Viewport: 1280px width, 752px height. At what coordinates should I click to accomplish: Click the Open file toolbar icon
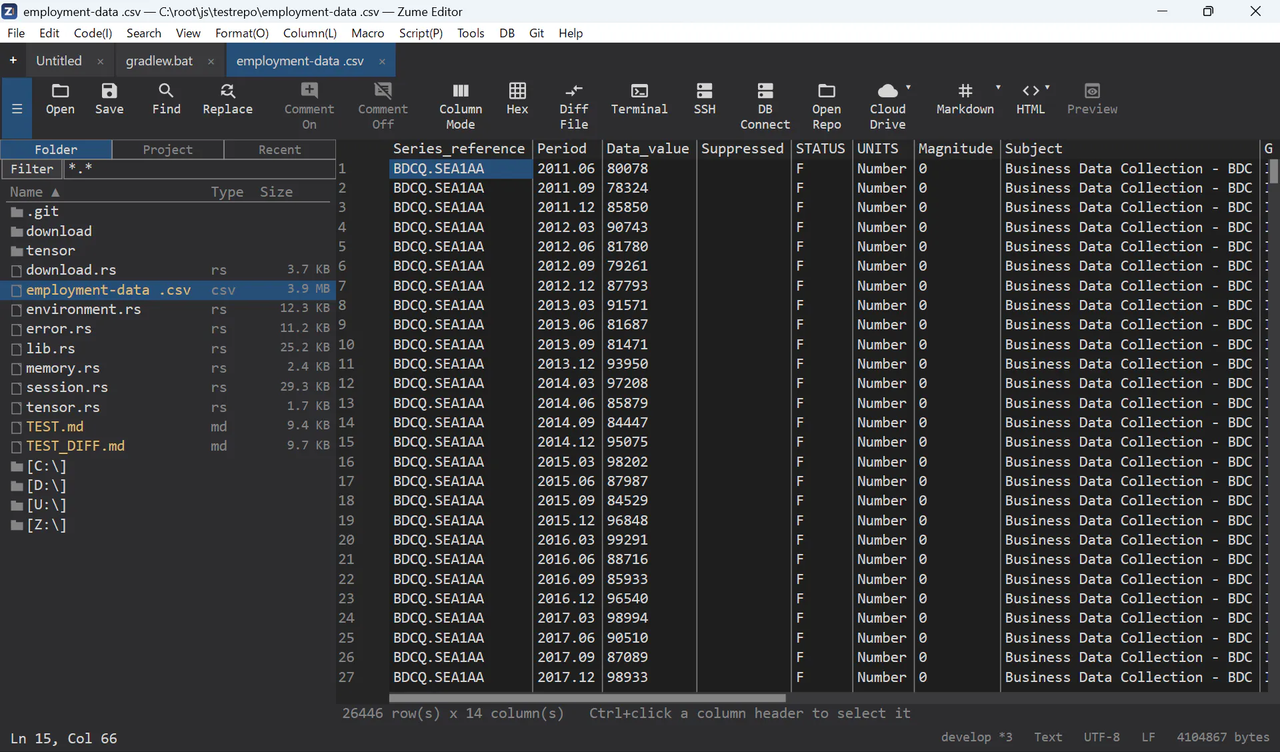(x=60, y=99)
